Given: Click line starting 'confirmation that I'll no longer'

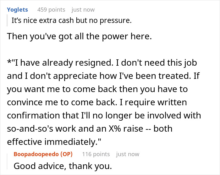Looking at the screenshot, I should [104, 115].
